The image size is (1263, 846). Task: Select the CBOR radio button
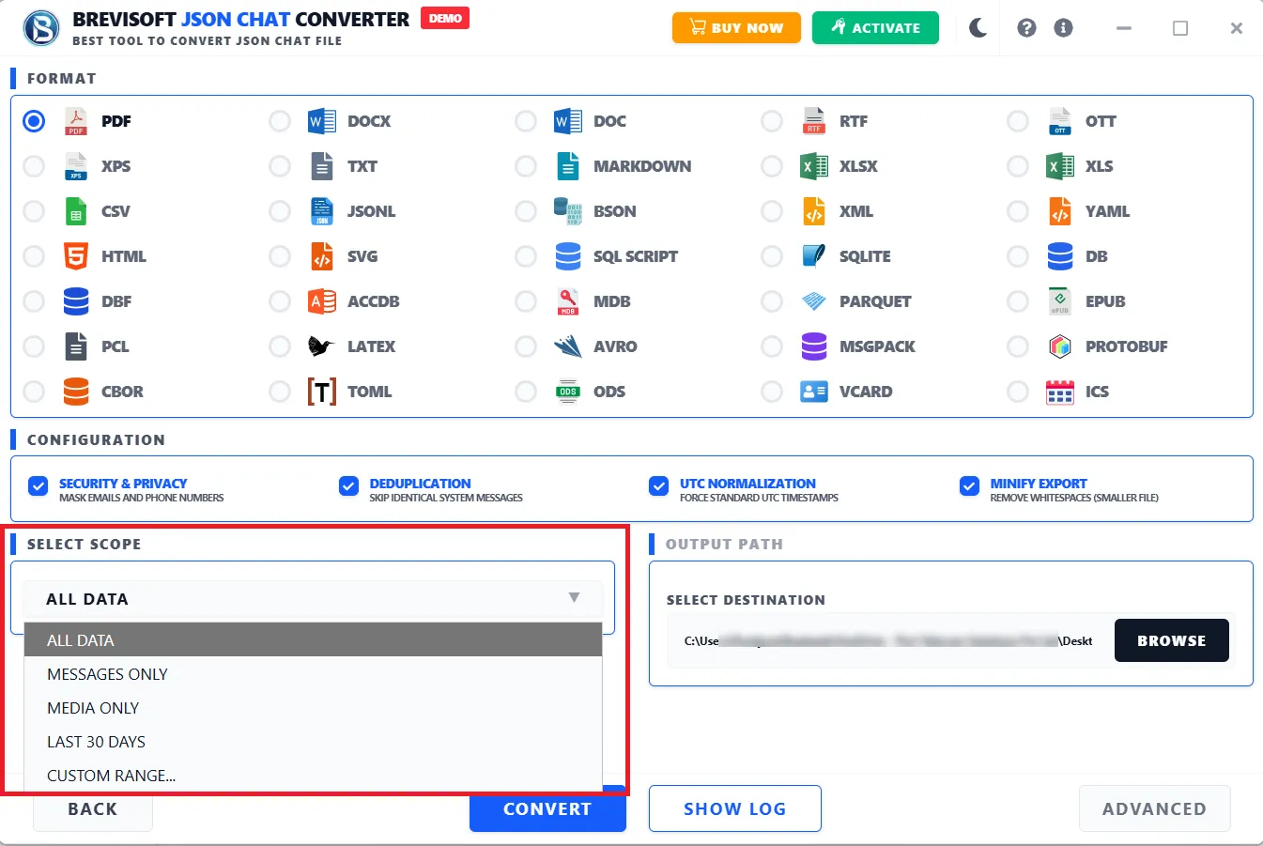[x=34, y=392]
